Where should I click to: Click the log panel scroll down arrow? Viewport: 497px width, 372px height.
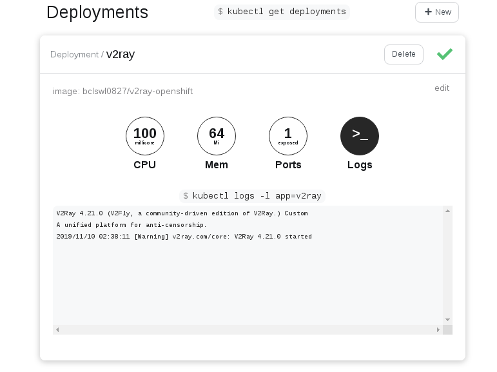(x=448, y=320)
